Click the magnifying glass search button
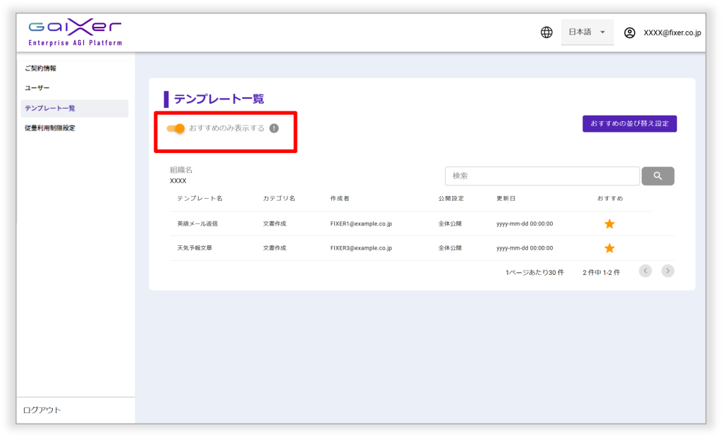The height and width of the screenshot is (437, 722). click(x=657, y=176)
